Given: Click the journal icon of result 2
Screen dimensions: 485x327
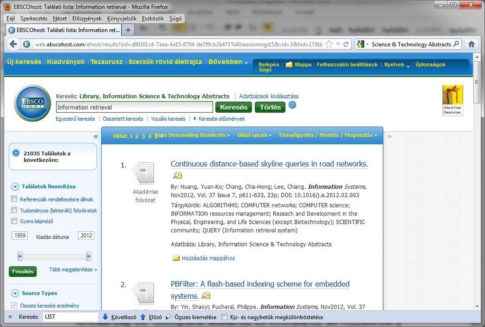Looking at the screenshot, I should click(144, 292).
